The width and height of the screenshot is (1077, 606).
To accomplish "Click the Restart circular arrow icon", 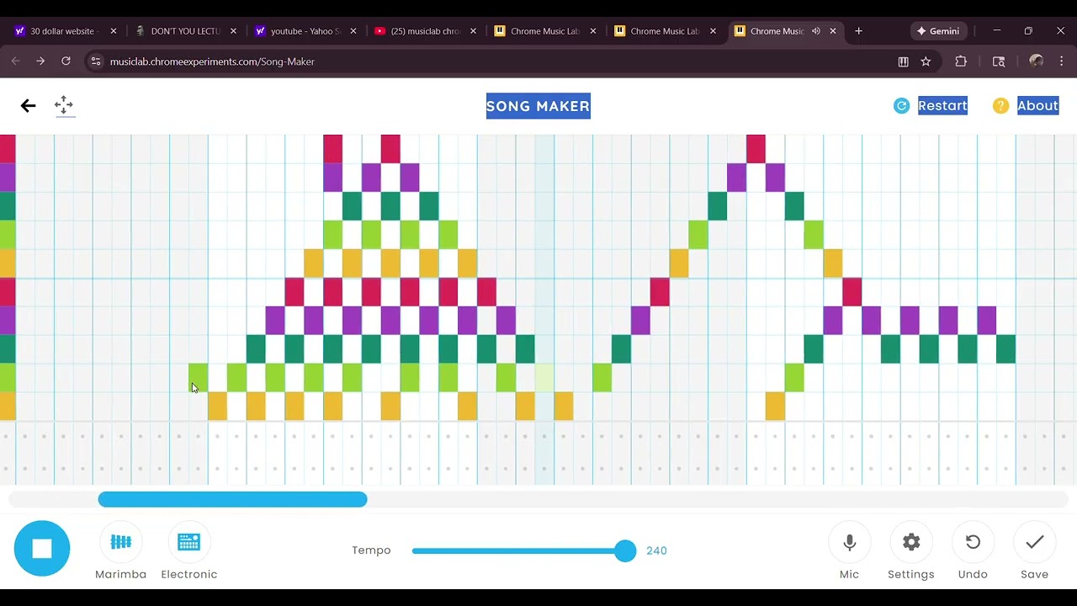I will point(901,105).
